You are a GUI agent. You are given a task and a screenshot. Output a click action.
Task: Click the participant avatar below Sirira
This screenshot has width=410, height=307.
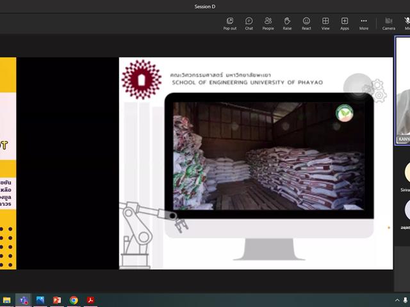(407, 210)
